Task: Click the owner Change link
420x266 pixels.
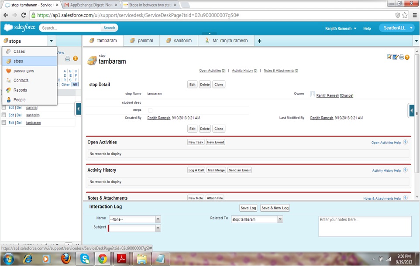Action: (347, 95)
